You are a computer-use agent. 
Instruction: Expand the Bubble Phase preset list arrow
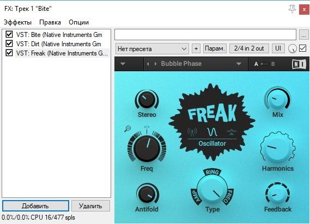tap(239, 64)
